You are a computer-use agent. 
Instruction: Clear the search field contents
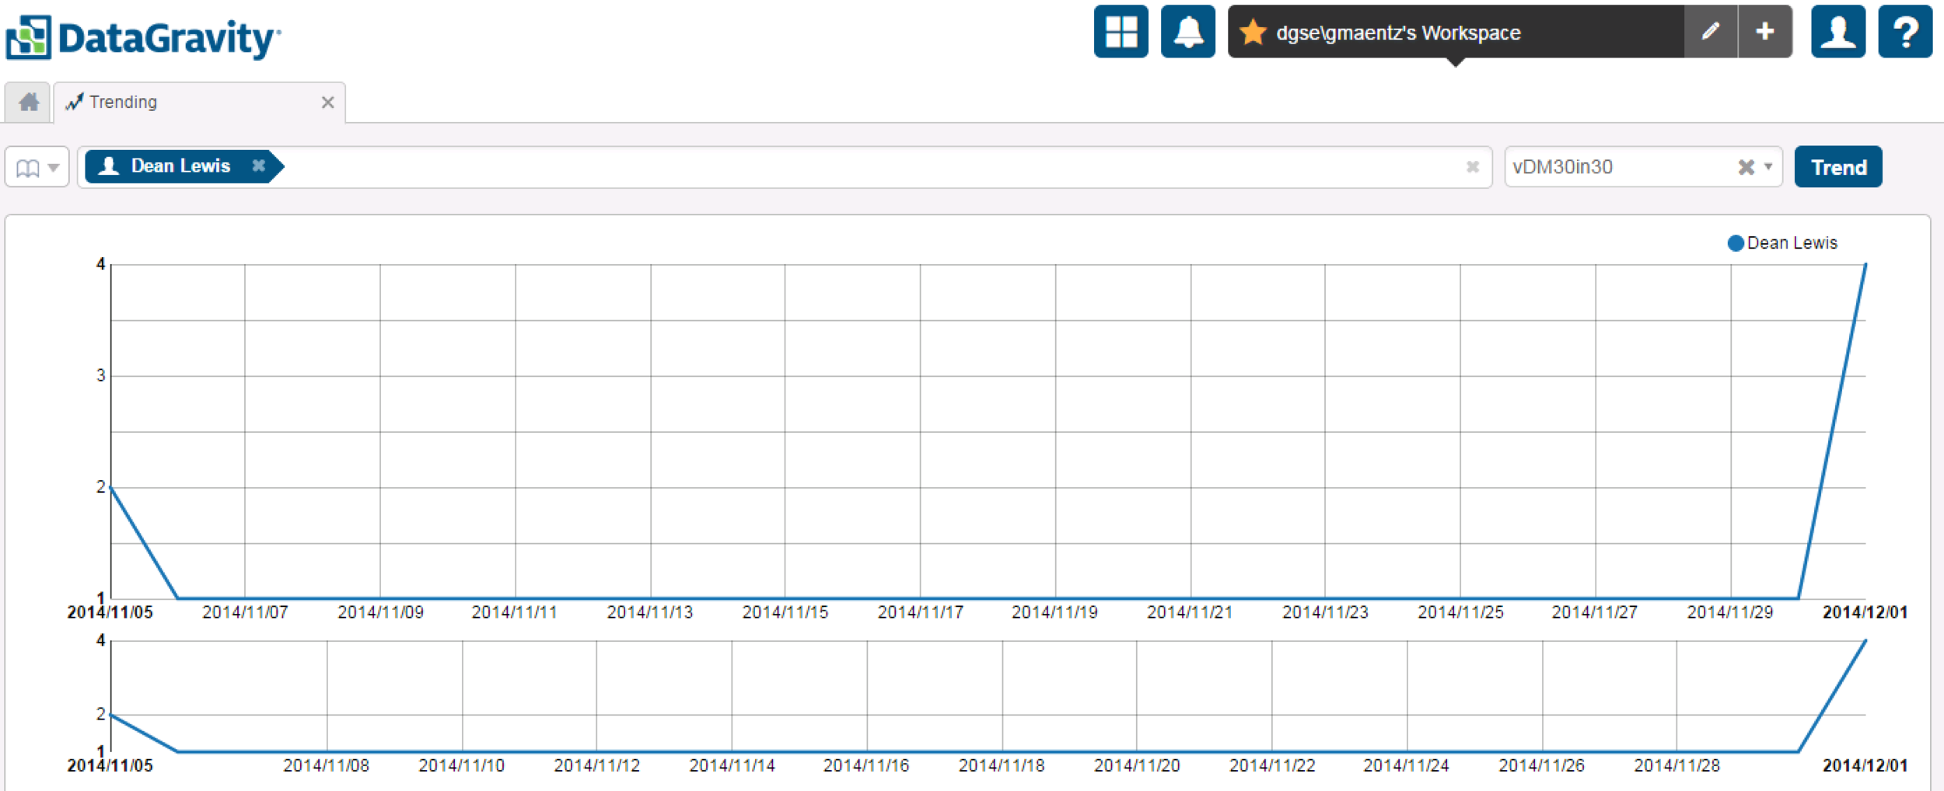1472,167
